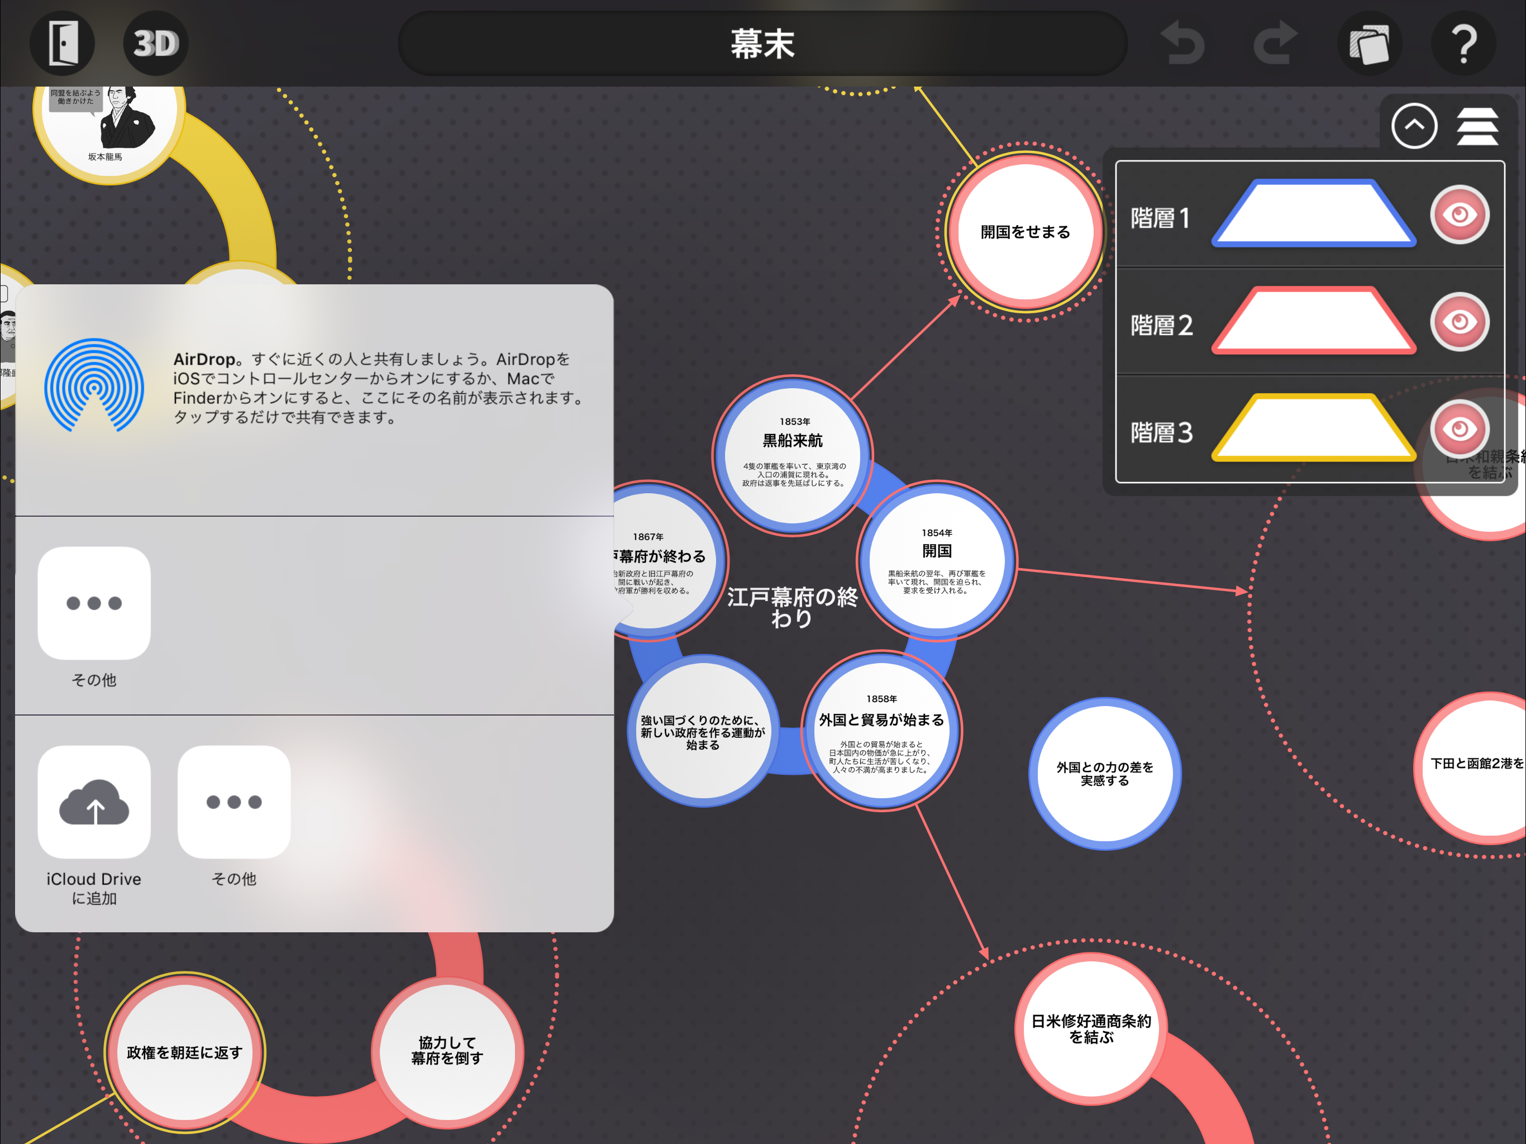Tap the 幕末 title field
Viewport: 1526px width, 1144px height.
pyautogui.click(x=762, y=44)
